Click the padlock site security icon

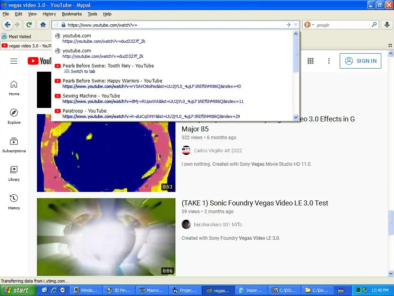click(63, 25)
